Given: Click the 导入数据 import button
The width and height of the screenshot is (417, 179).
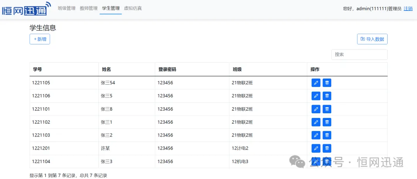Looking at the screenshot, I should coord(372,39).
